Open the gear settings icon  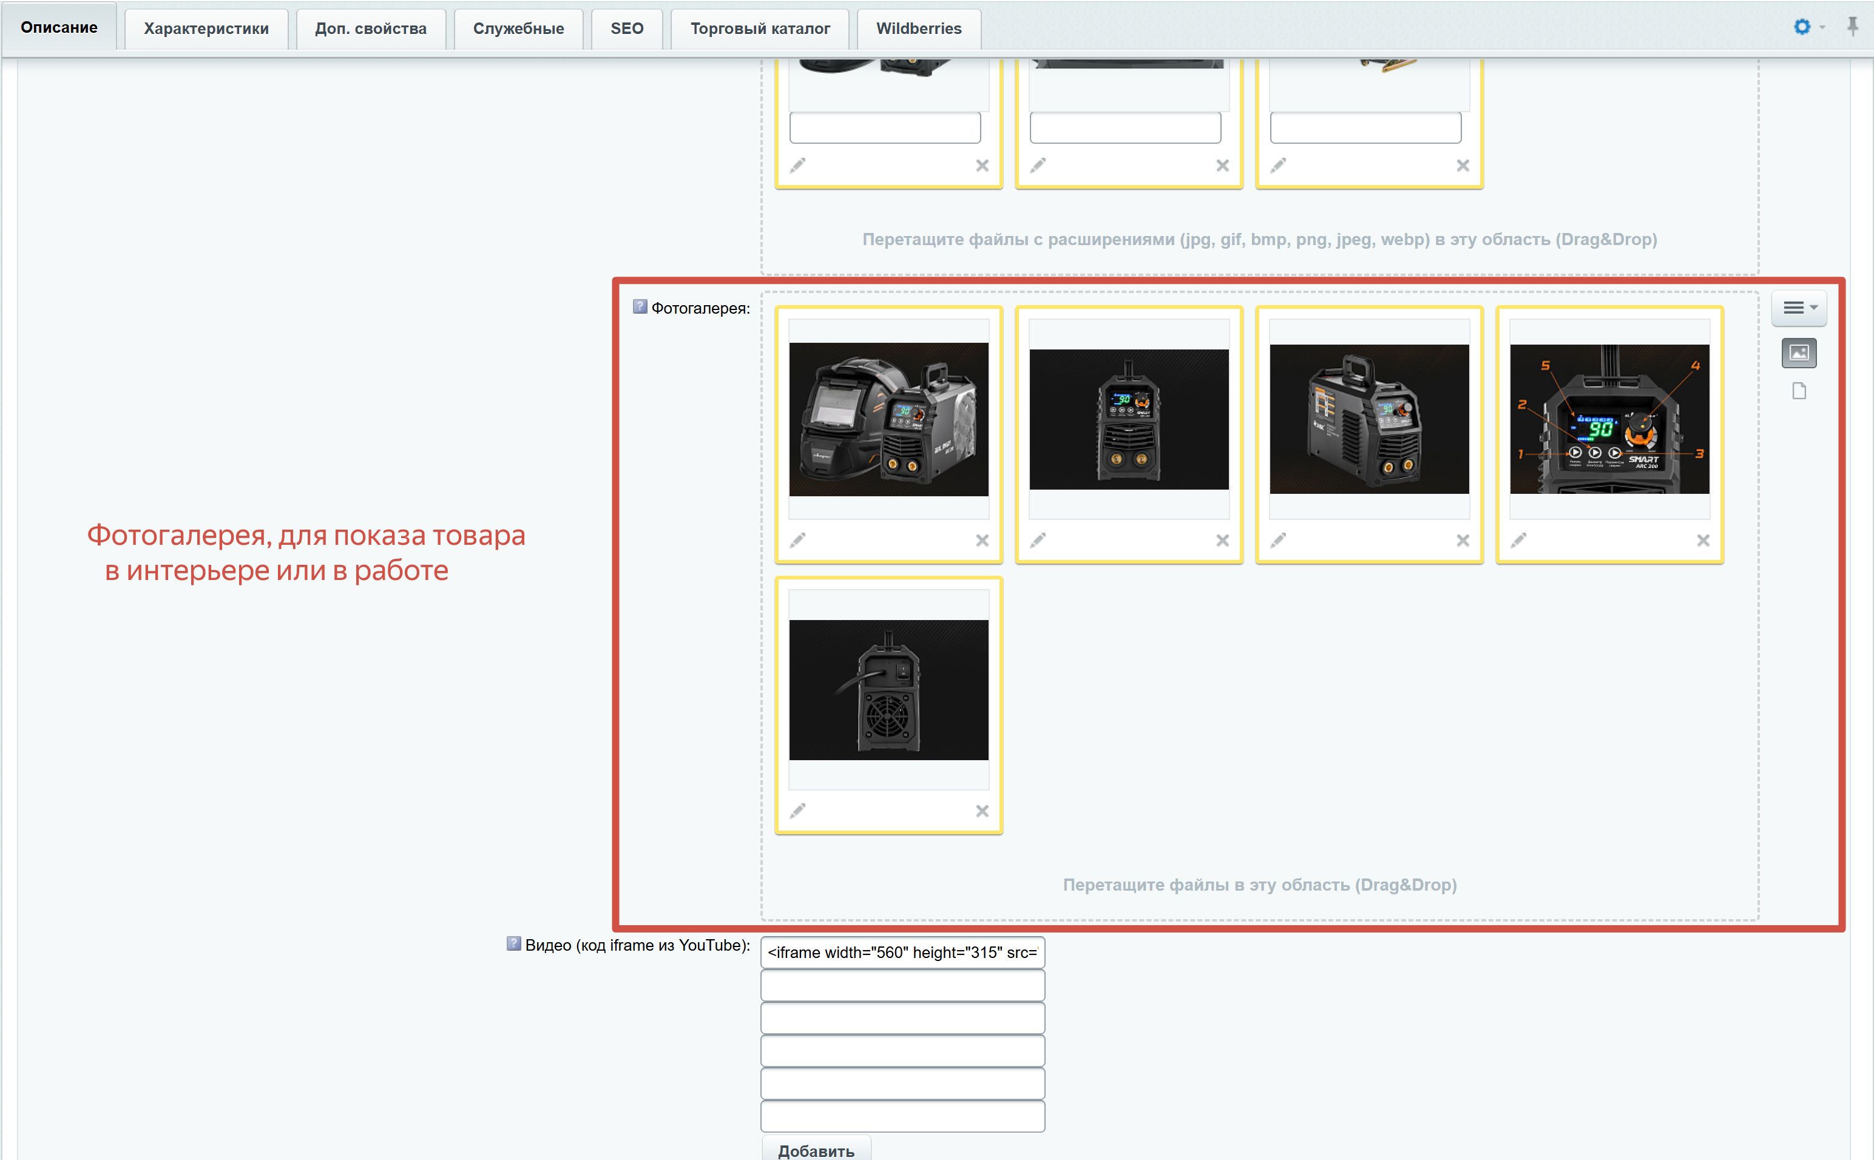click(1801, 27)
